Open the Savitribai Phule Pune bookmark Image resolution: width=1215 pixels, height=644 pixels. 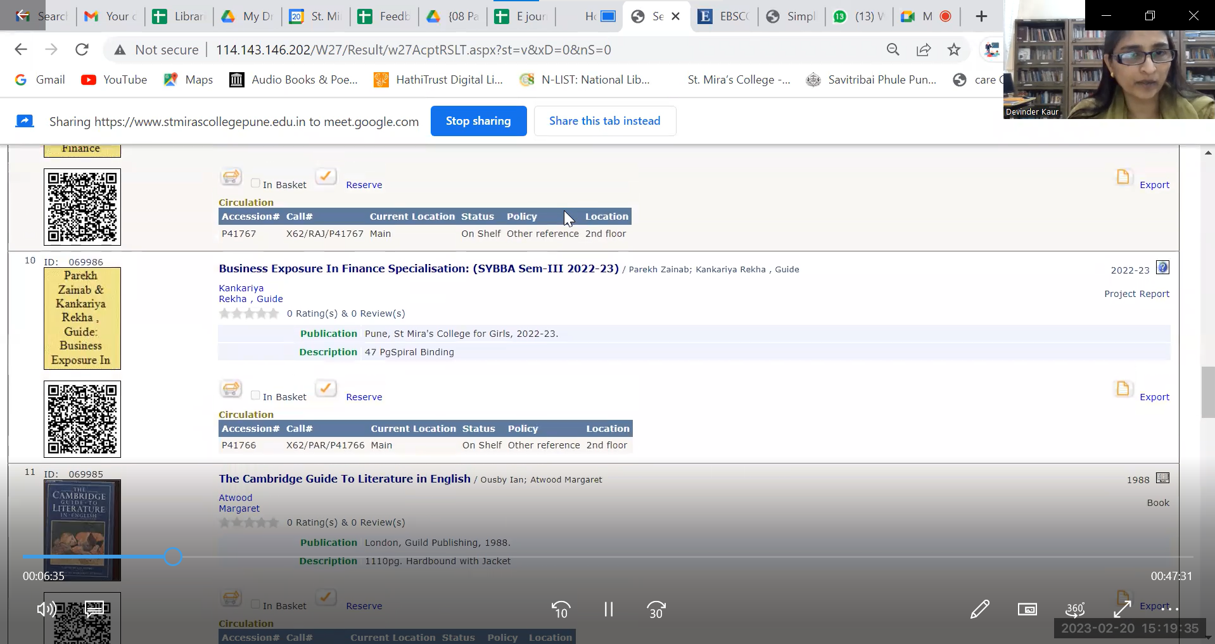871,80
